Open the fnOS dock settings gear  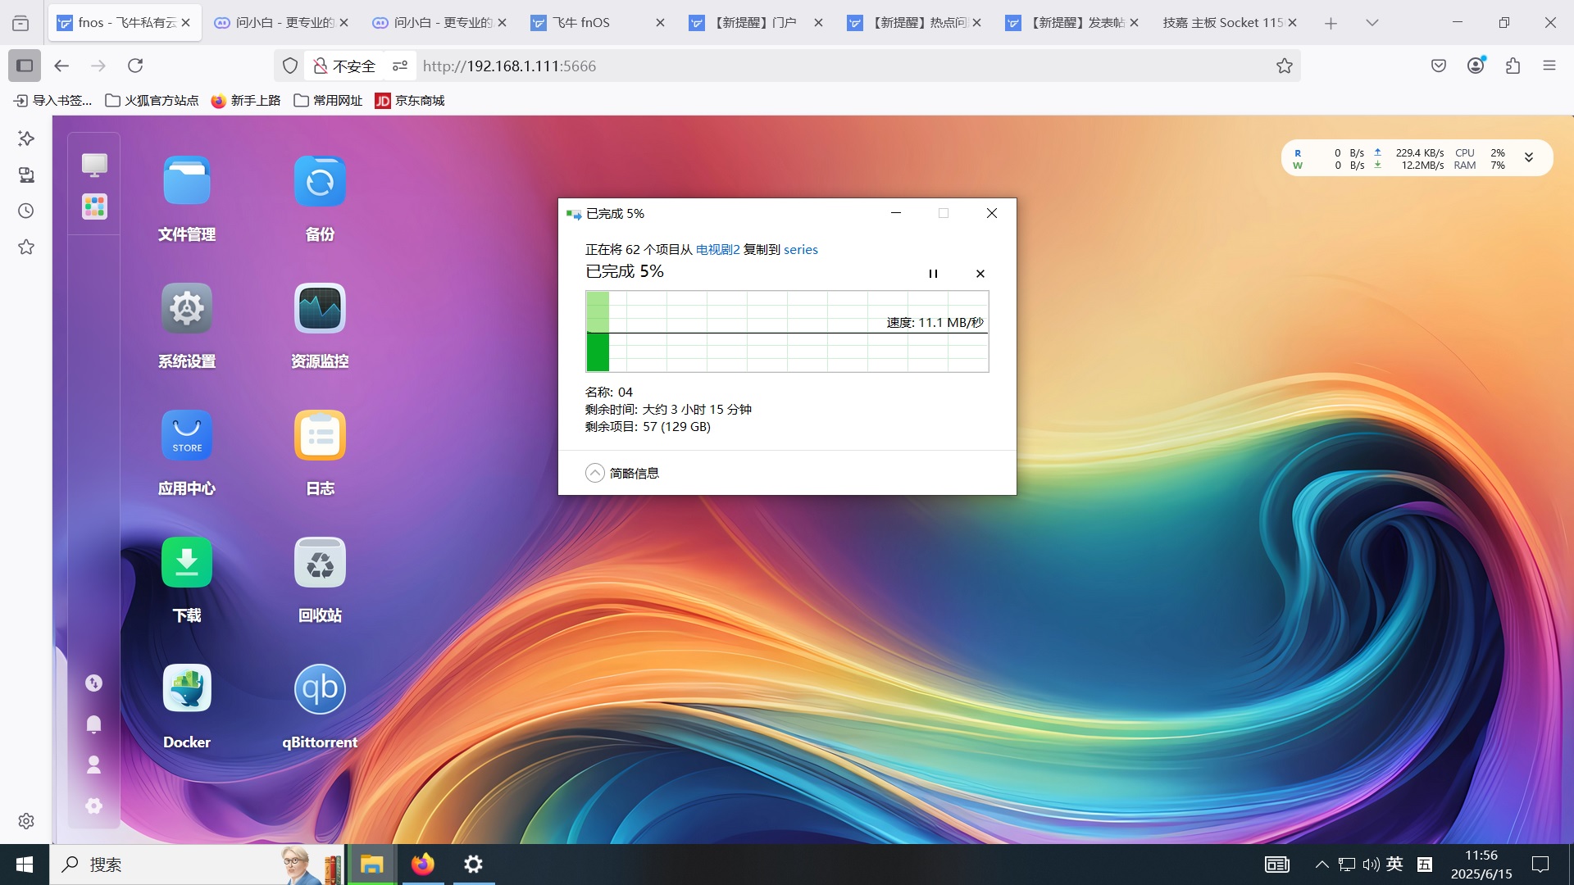coord(93,806)
